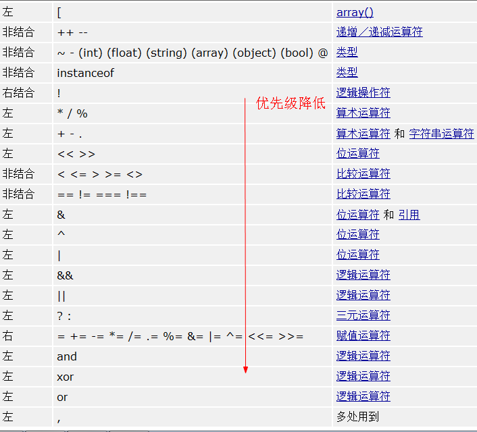This screenshot has width=477, height=432.
Task: Click the 'or' operator cell
Action: point(193,397)
